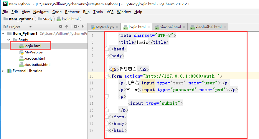Viewport: 259px width, 139px height.
Task: Click line number 10 in gutter
Action: pyautogui.click(x=91, y=76)
